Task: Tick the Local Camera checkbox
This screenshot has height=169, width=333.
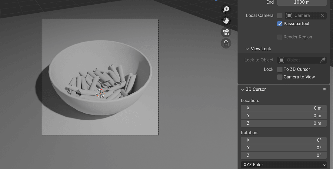Action: click(x=280, y=15)
